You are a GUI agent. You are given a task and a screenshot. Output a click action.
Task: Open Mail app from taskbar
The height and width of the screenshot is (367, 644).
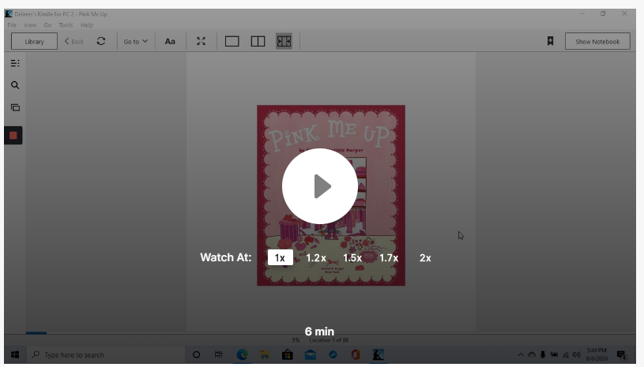click(x=310, y=354)
